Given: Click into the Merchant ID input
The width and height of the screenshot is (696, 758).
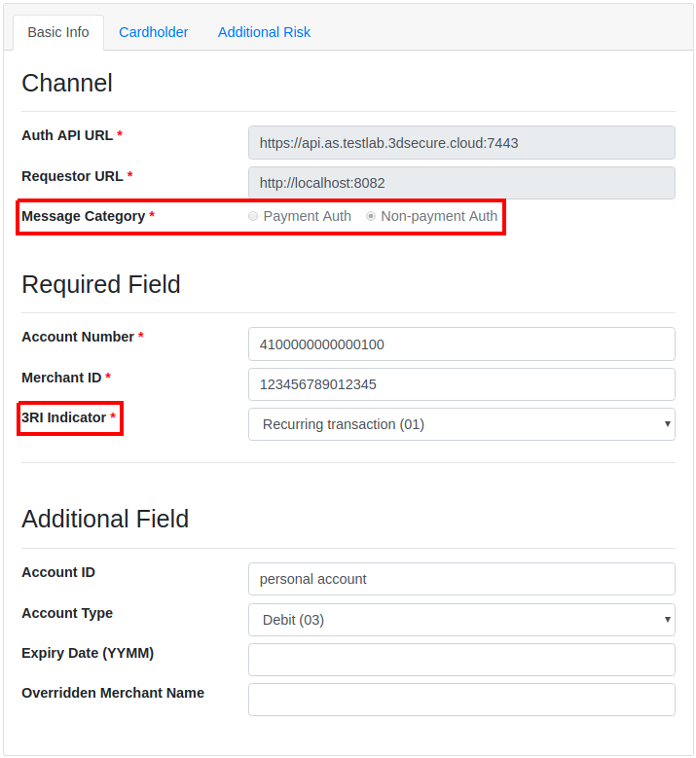Looking at the screenshot, I should [x=461, y=384].
